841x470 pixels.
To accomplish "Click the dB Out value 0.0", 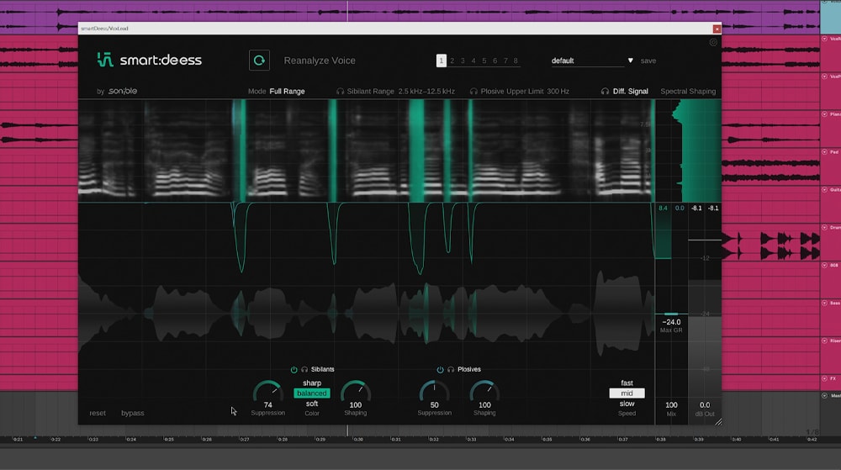I will tap(704, 405).
